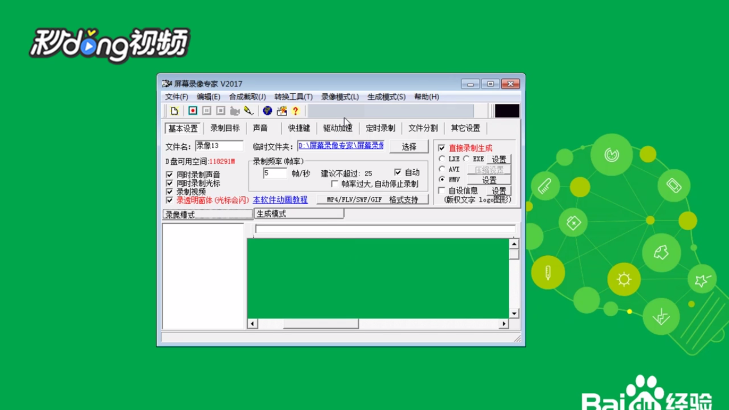
Task: Switch to the 定时录制 tab
Action: [382, 128]
